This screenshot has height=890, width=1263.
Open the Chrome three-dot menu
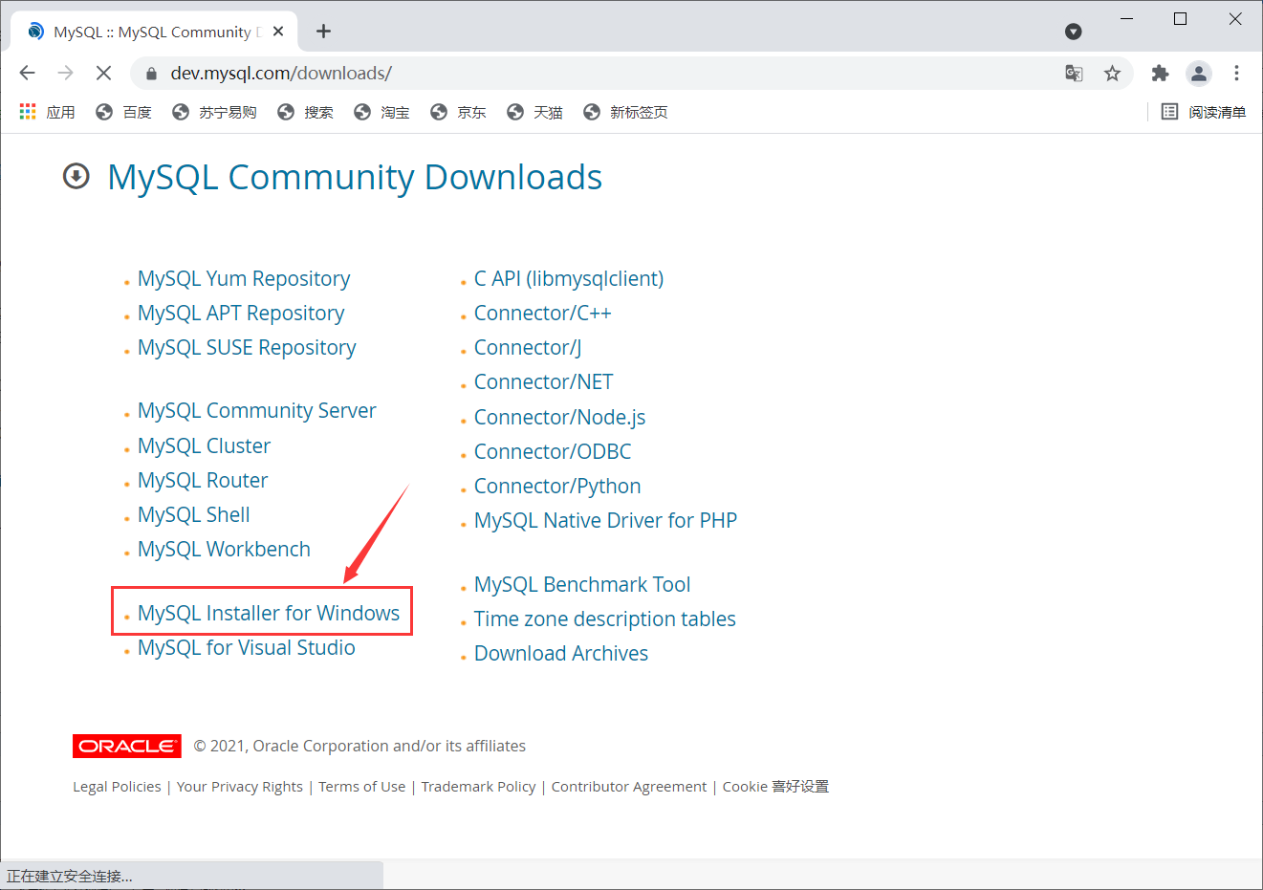pos(1236,74)
